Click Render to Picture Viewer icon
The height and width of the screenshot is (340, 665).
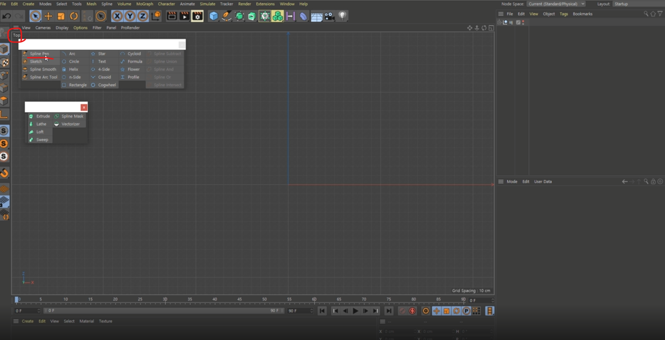pos(184,16)
